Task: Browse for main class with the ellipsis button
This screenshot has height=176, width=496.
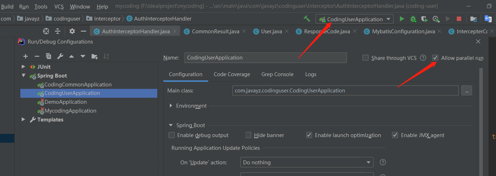Action: point(466,91)
